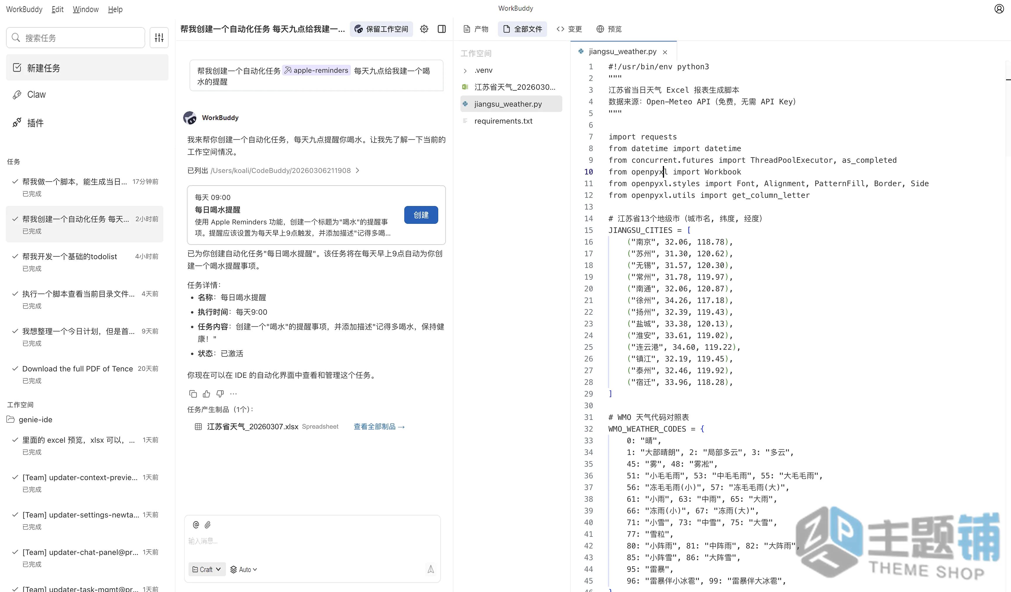The width and height of the screenshot is (1011, 592).
Task: Open requirements.txt in file tree
Action: 511,121
